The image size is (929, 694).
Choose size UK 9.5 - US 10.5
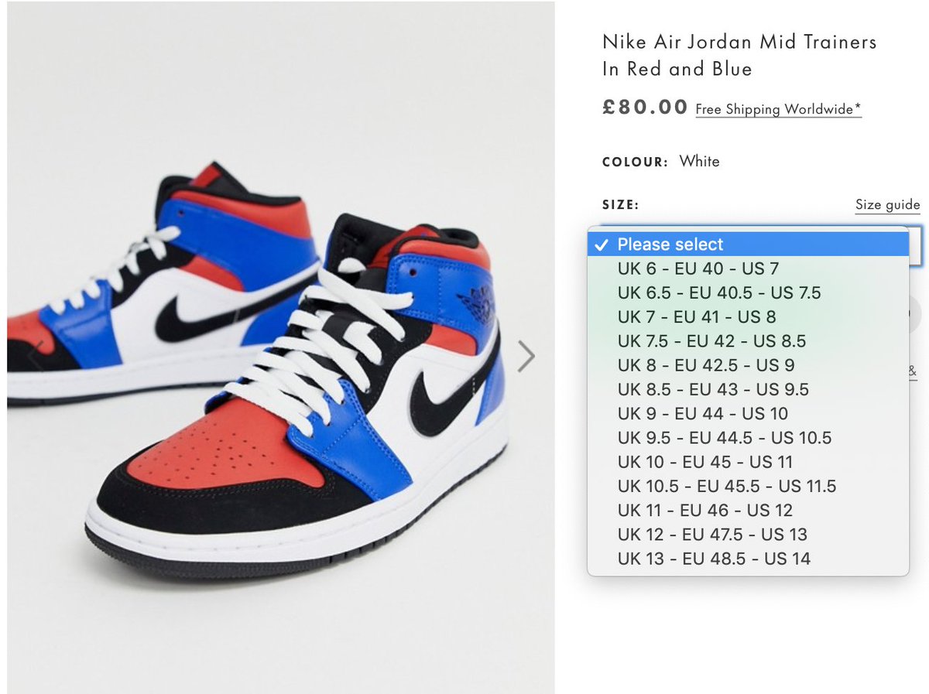tap(748, 438)
